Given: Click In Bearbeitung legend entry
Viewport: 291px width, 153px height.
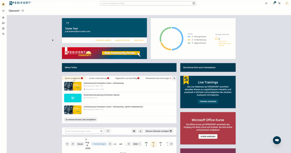Looking at the screenshot, I should pos(197,40).
